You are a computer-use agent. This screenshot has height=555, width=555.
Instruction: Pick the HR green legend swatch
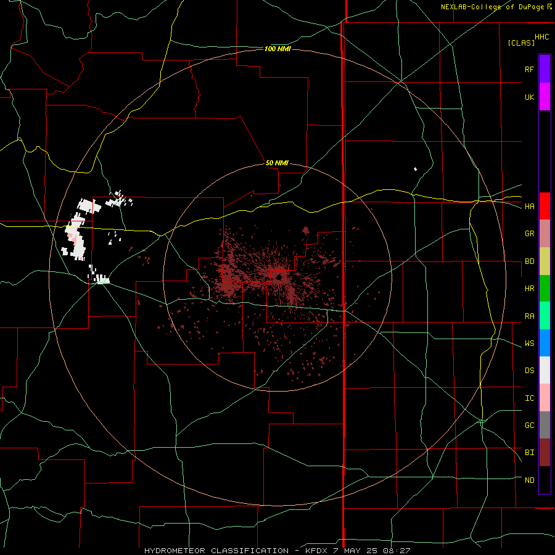(x=545, y=289)
